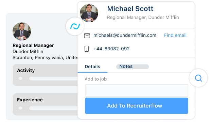Click the bold Regional Manager title
The image size is (209, 128).
click(33, 45)
